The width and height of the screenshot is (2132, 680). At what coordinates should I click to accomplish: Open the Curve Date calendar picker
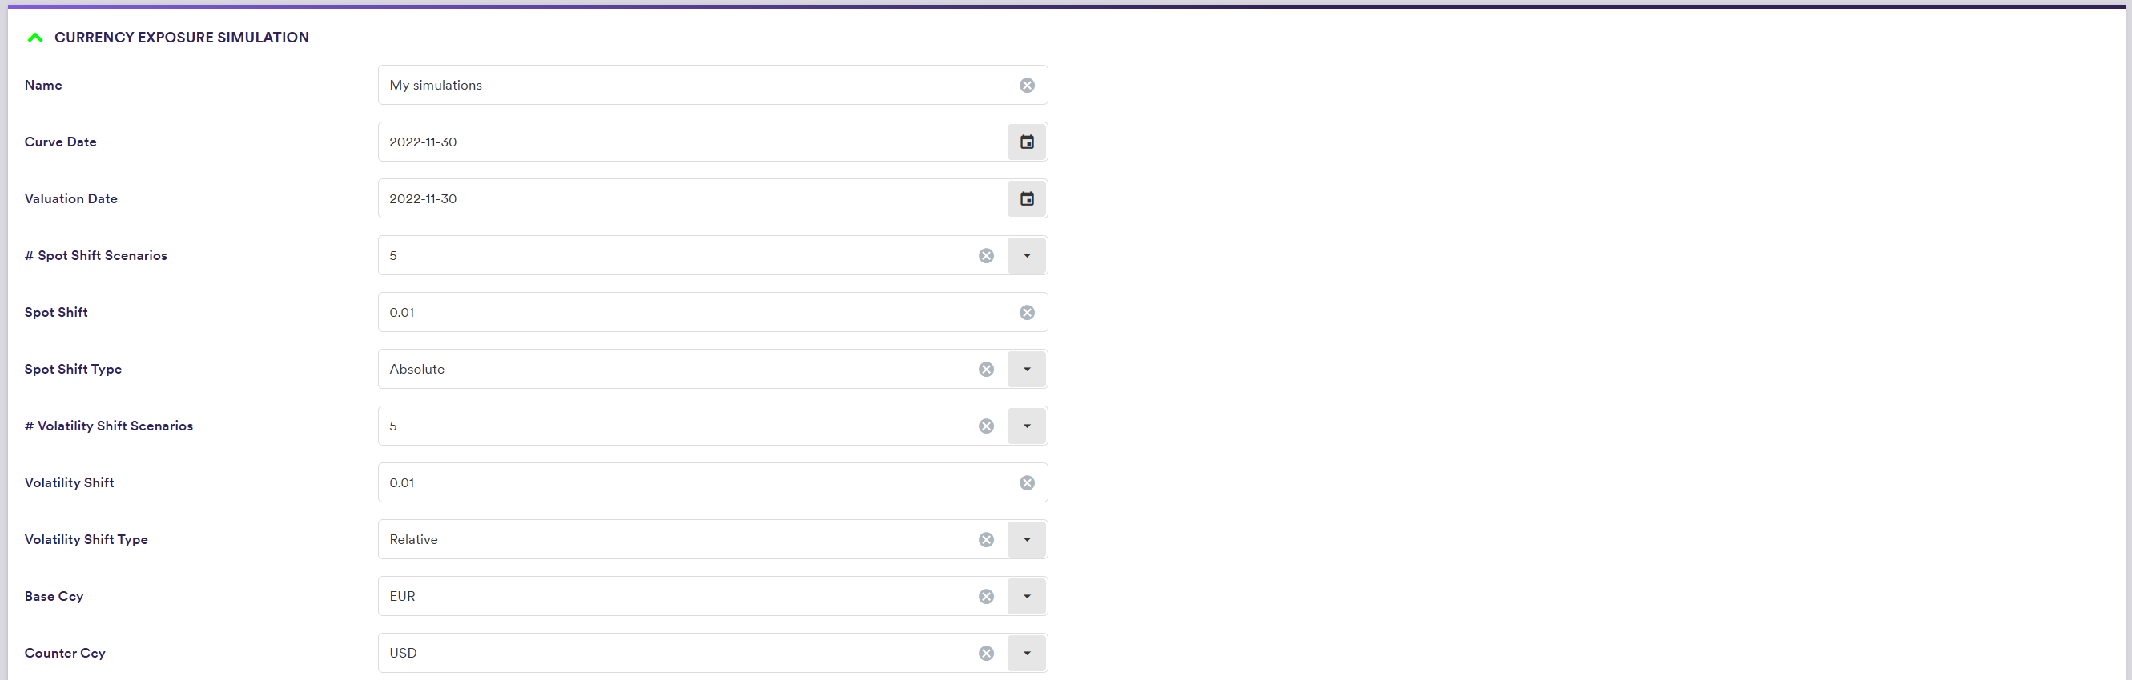[x=1026, y=142]
